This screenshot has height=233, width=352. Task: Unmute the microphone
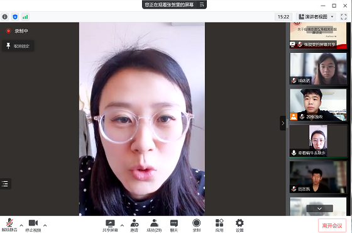pyautogui.click(x=9, y=225)
